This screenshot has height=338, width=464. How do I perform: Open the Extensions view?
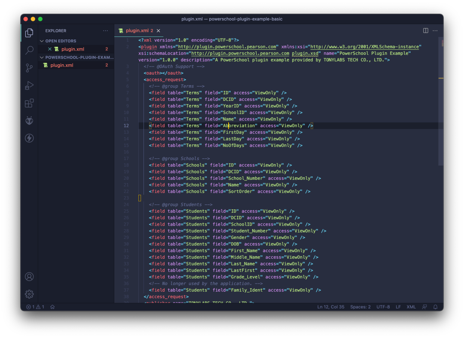click(x=29, y=103)
